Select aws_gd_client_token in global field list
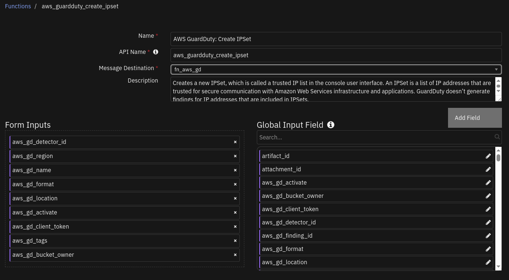 tap(376, 209)
